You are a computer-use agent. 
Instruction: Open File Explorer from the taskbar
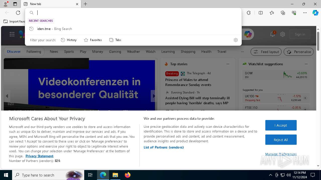coord(115,175)
